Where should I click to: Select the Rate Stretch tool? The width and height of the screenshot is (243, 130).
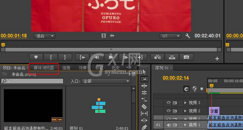(144, 100)
